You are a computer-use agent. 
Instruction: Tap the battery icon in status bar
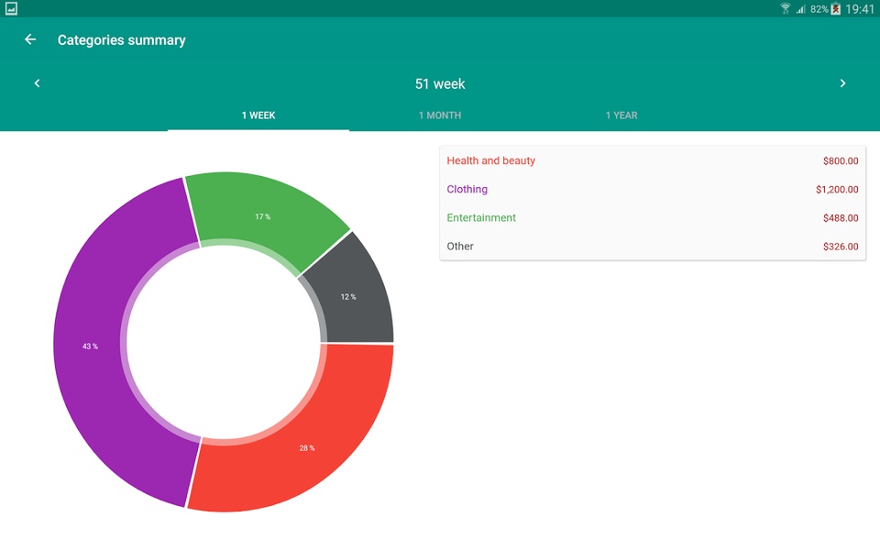pyautogui.click(x=836, y=8)
